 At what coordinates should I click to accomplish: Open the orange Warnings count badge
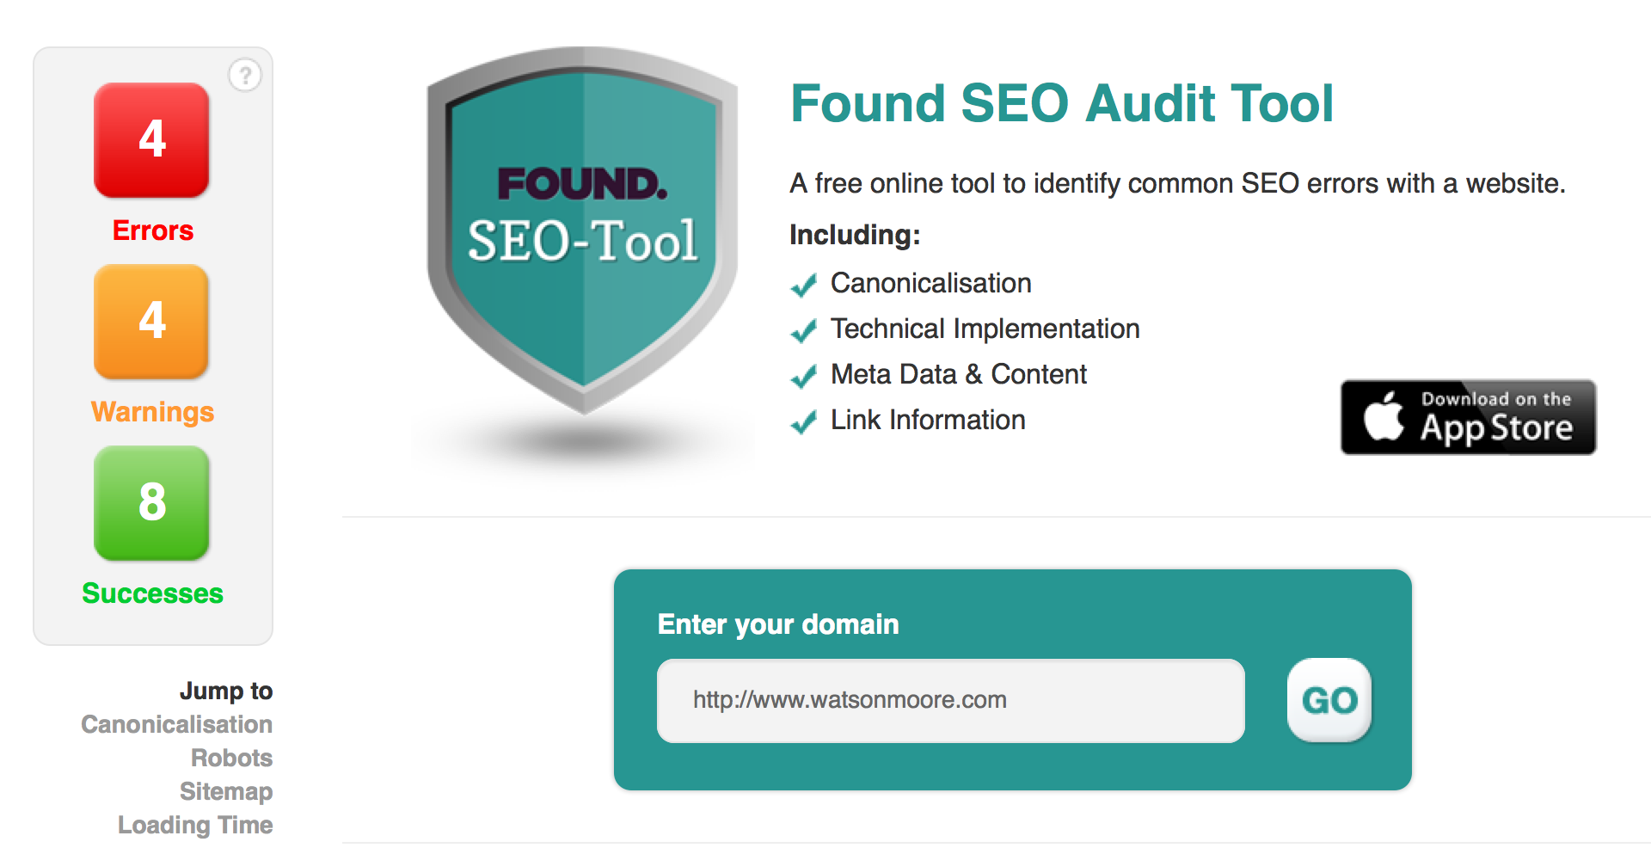(151, 322)
